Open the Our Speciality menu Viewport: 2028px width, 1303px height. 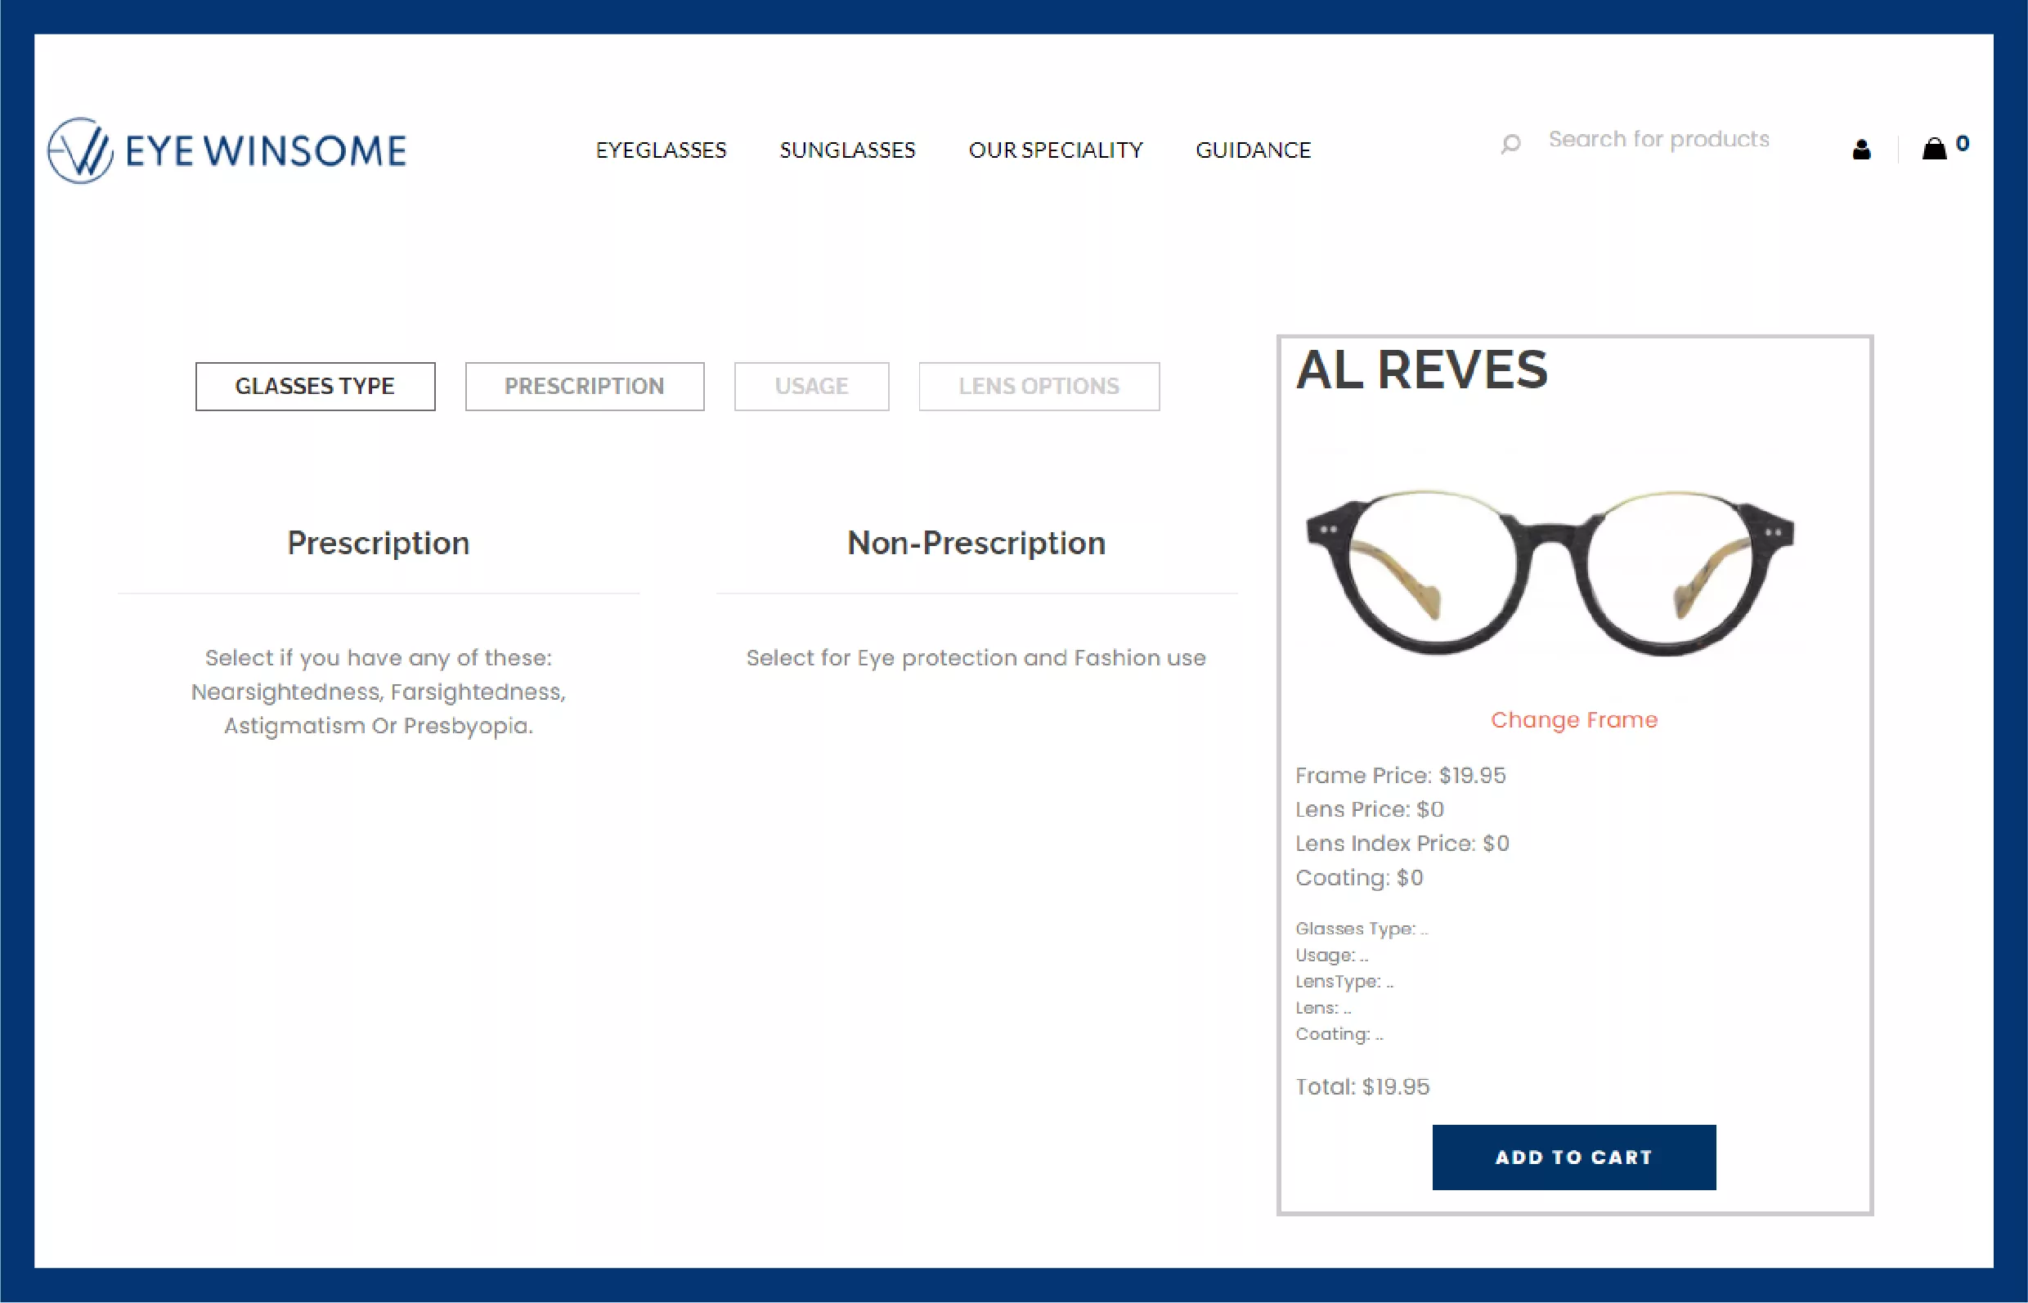click(x=1055, y=150)
